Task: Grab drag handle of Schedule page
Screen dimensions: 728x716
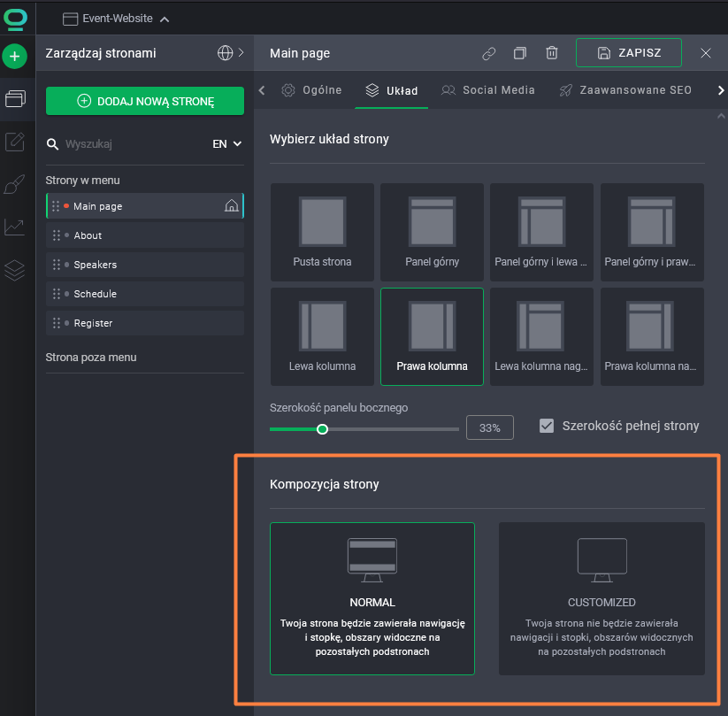Action: click(57, 294)
